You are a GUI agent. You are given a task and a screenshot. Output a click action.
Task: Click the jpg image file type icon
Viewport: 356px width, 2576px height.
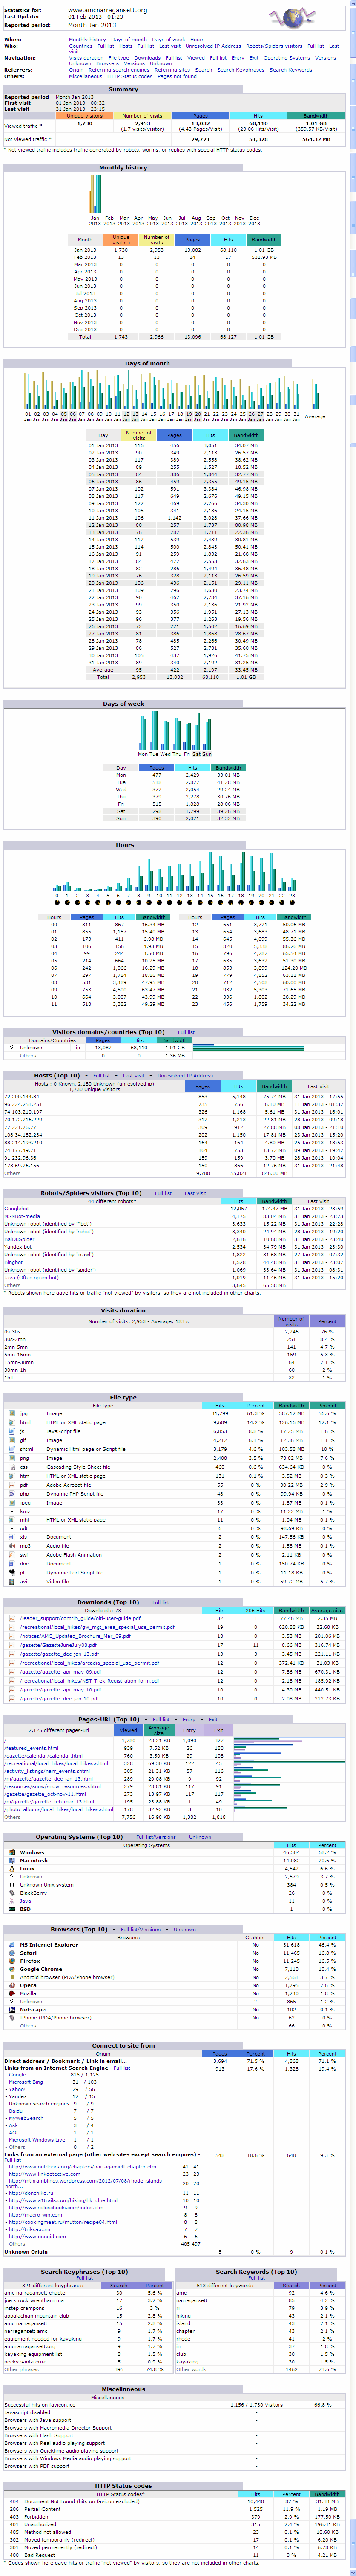click(11, 1413)
